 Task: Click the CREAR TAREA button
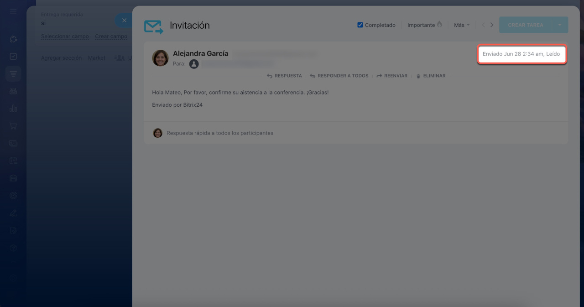pos(525,25)
